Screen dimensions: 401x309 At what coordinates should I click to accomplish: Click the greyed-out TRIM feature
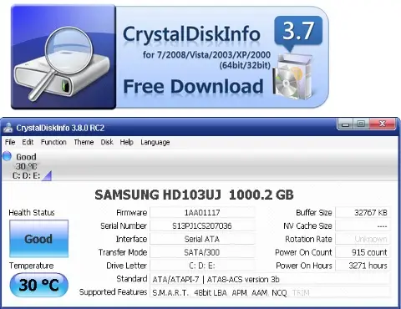point(301,293)
